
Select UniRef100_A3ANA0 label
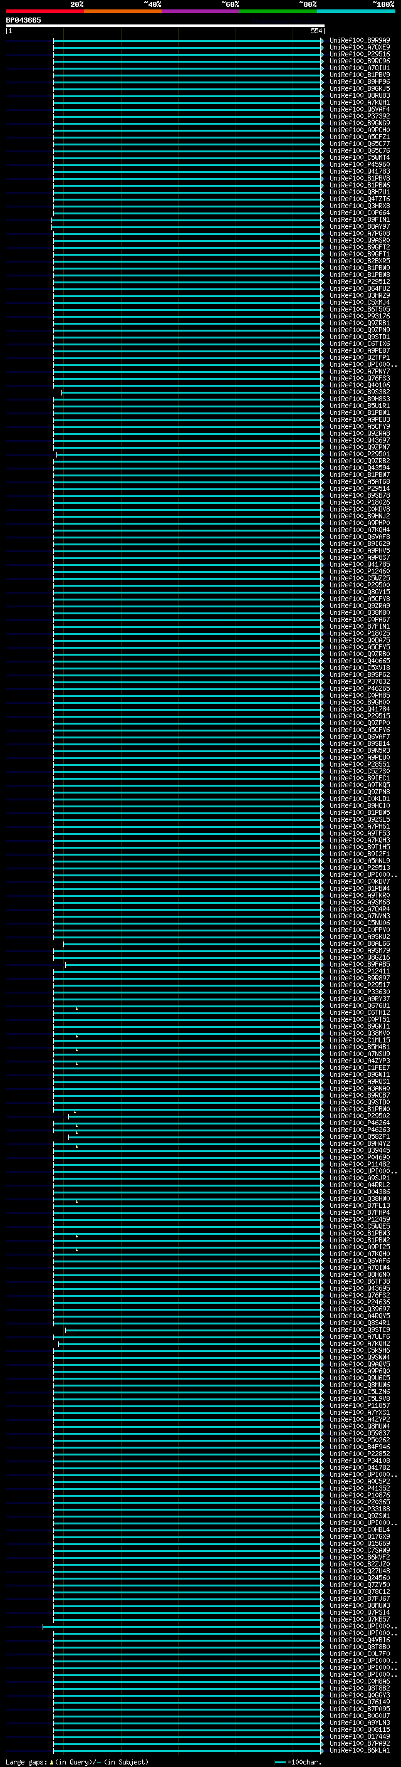[x=360, y=1088]
